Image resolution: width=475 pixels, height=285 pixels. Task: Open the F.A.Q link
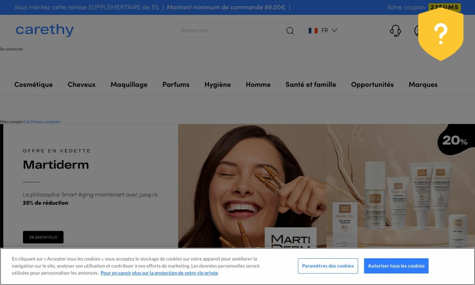28,122
